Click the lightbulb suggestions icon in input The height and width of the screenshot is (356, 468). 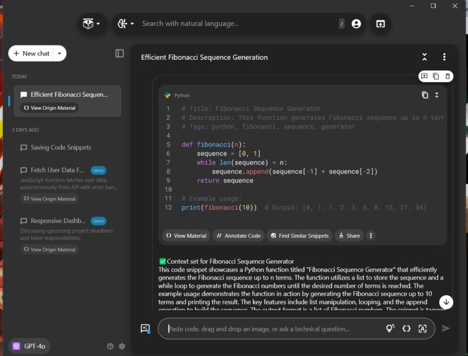(390, 328)
